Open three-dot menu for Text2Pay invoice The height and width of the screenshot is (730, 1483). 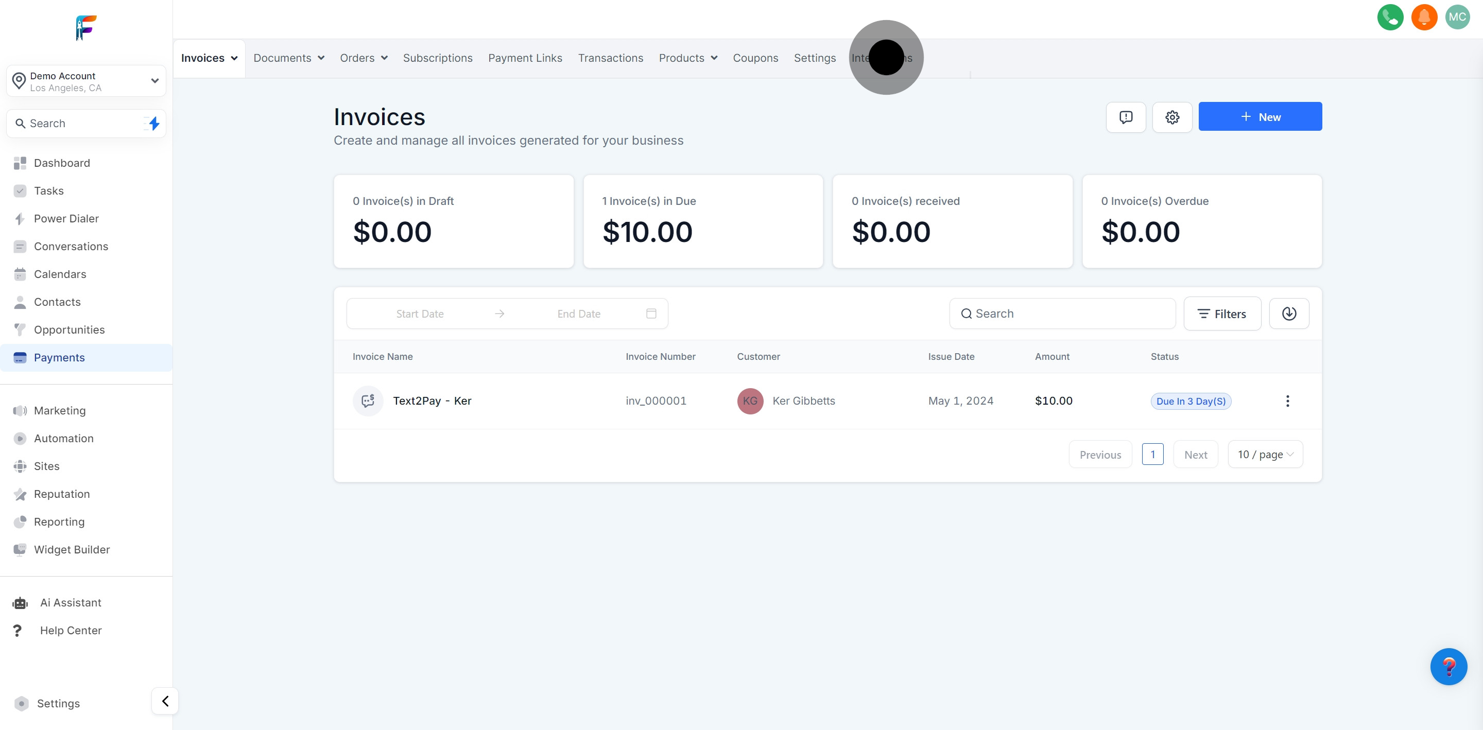click(1287, 401)
